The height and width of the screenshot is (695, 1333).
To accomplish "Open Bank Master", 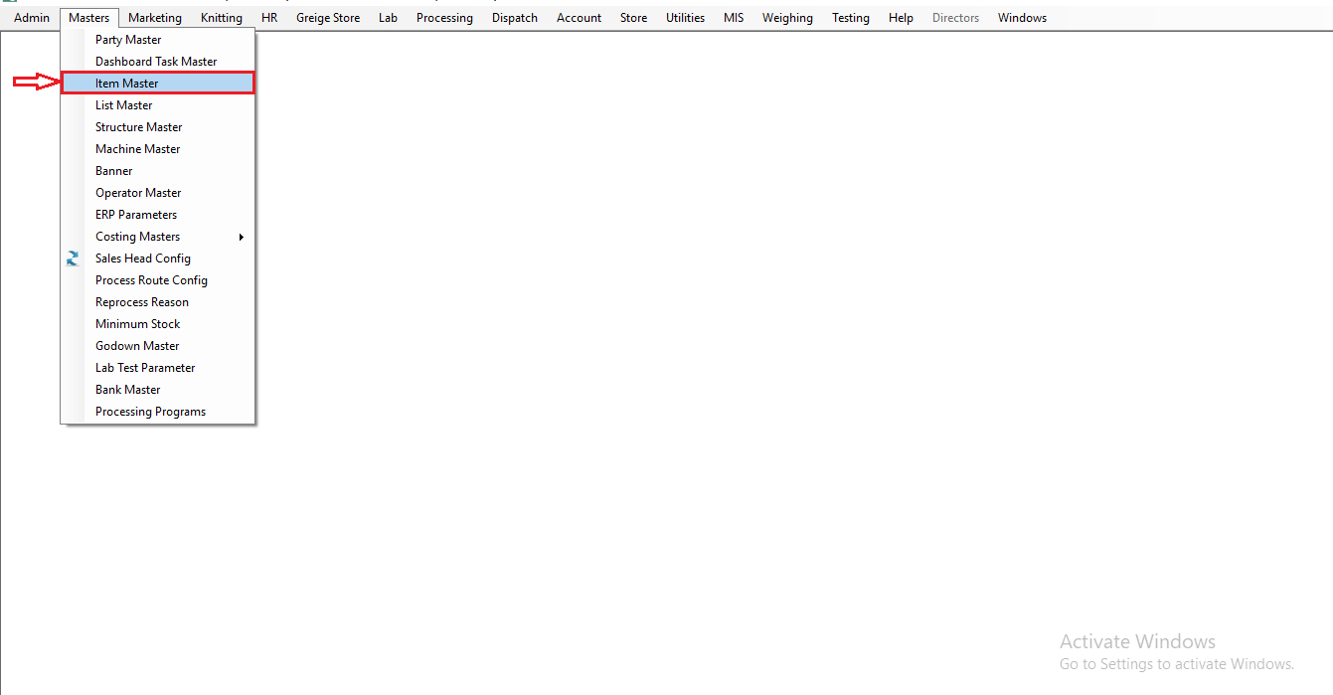I will point(158,390).
